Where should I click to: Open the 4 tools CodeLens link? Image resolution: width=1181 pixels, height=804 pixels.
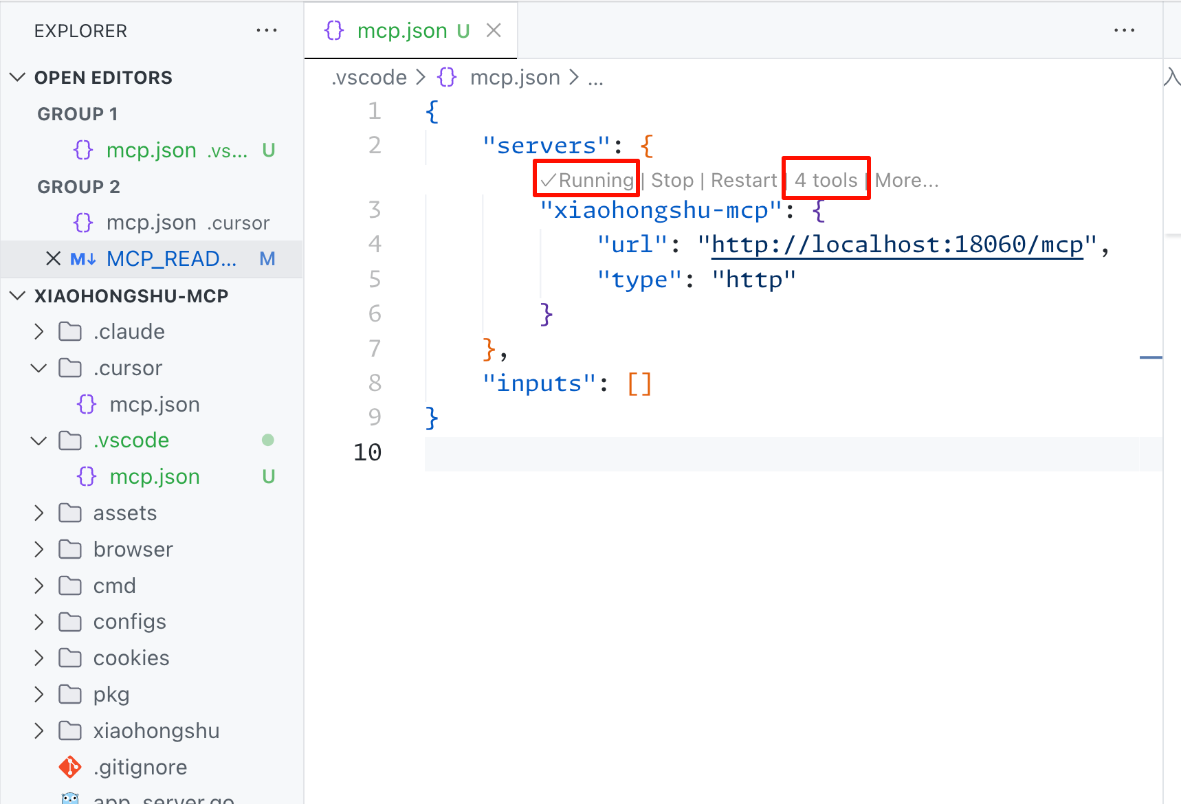825,179
